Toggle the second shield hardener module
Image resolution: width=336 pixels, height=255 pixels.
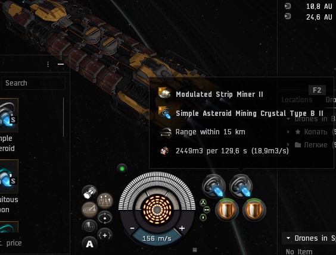254,210
